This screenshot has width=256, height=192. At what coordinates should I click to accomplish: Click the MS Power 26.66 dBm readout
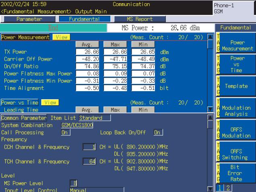click(161, 28)
